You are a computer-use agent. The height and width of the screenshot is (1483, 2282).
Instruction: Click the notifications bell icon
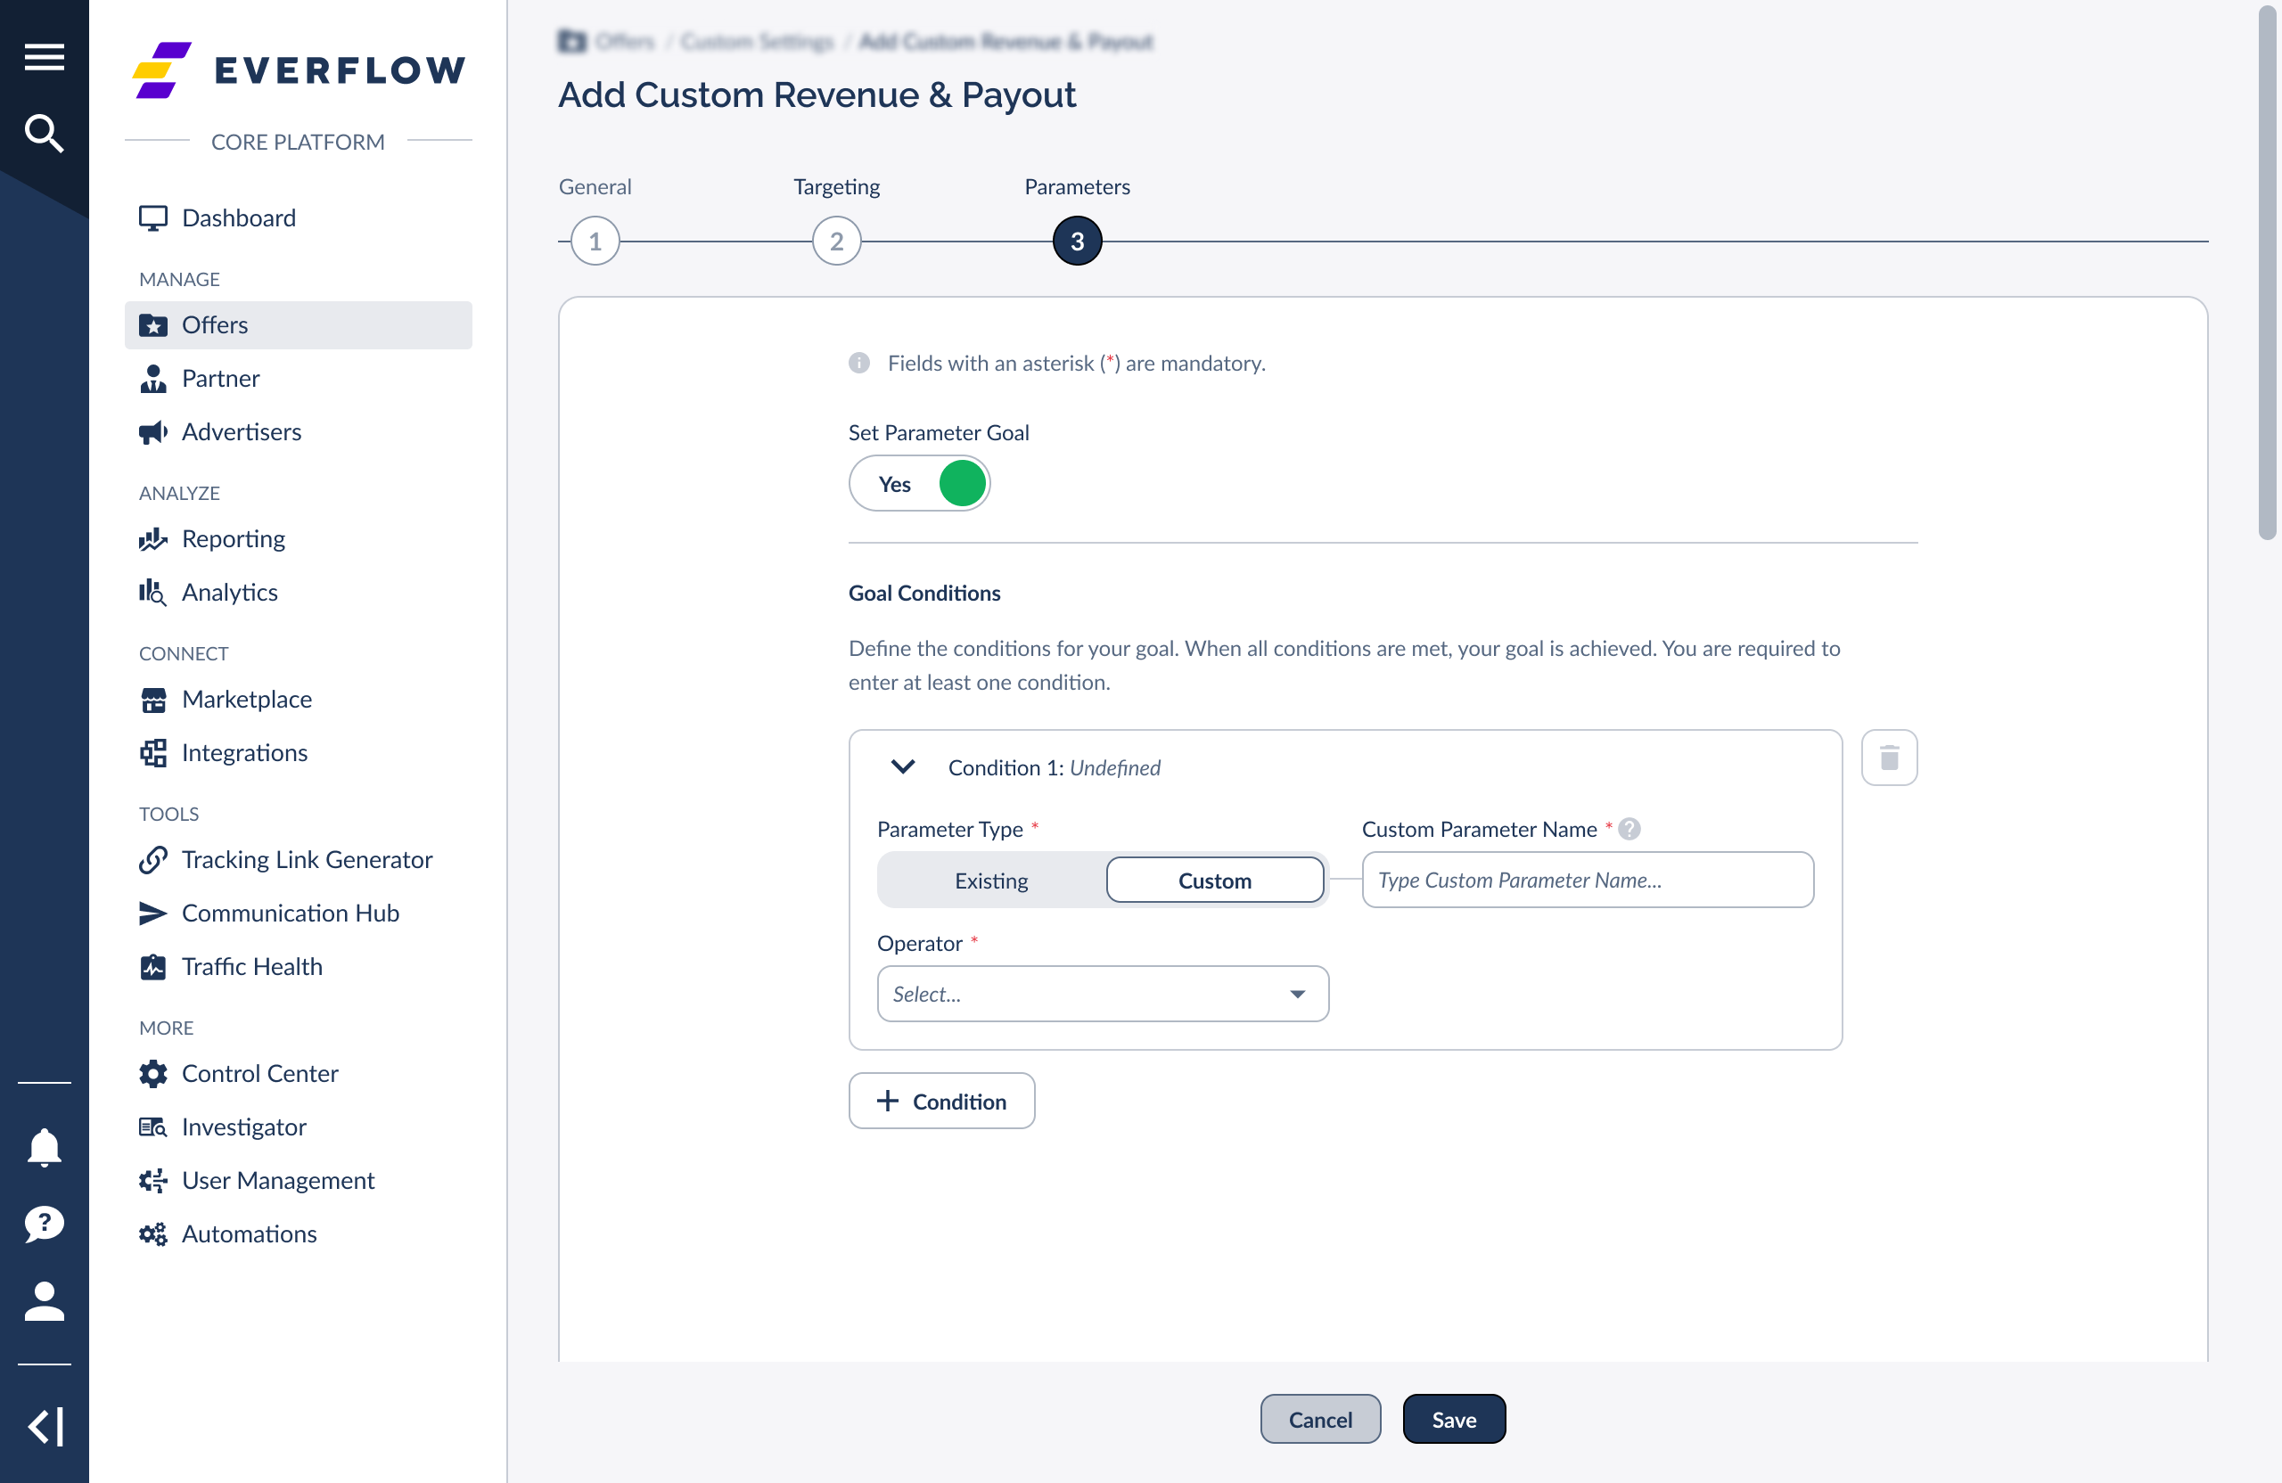tap(44, 1148)
